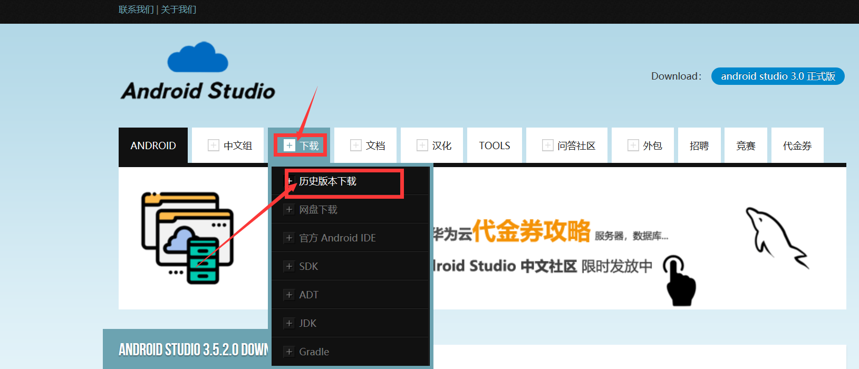The height and width of the screenshot is (369, 859).
Task: Click the plus icon beside 外包
Action: tap(633, 145)
